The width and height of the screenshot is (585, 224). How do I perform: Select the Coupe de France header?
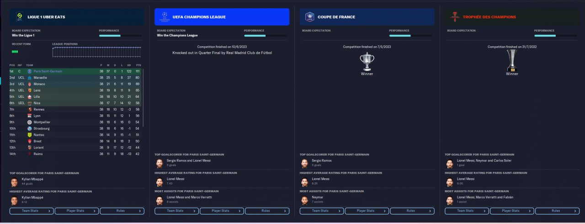[x=367, y=17]
